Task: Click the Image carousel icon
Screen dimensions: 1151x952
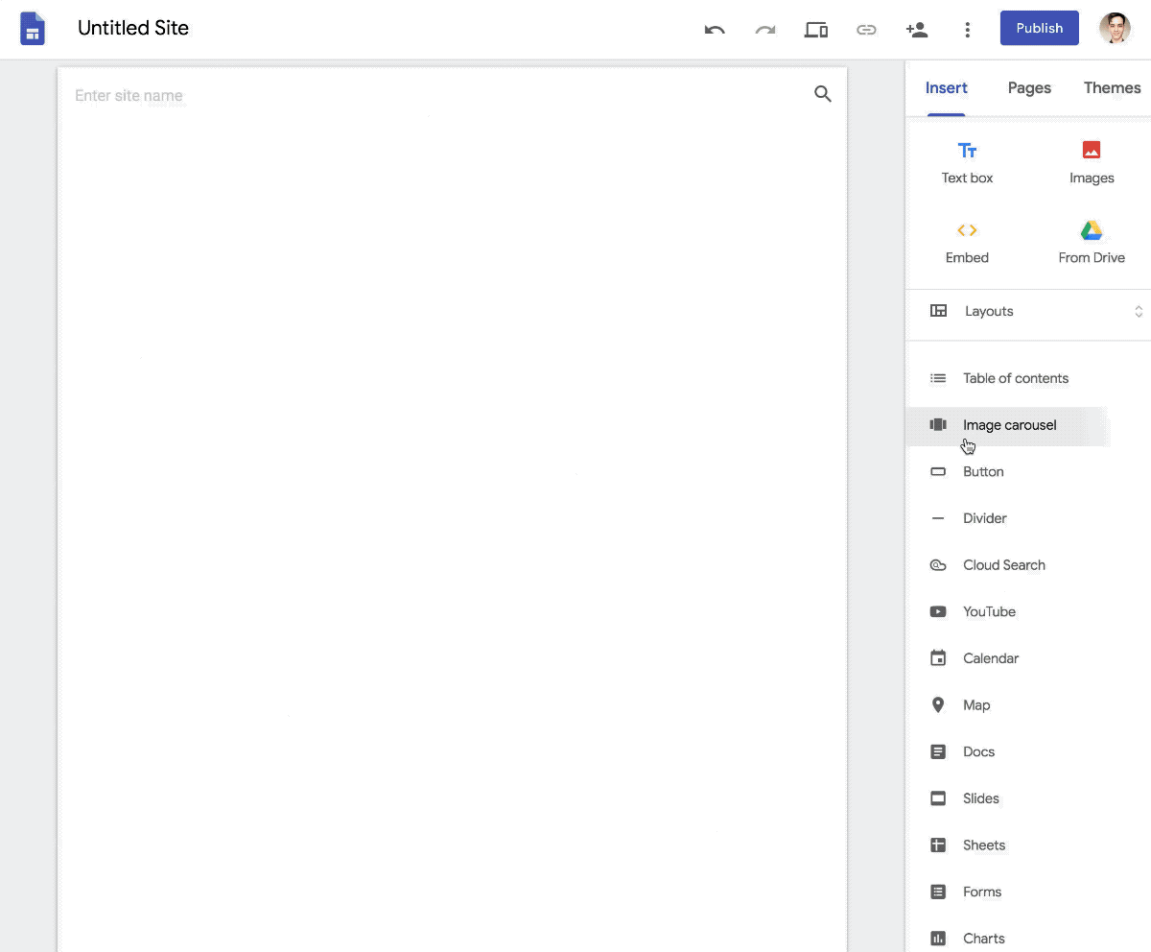Action: tap(938, 425)
